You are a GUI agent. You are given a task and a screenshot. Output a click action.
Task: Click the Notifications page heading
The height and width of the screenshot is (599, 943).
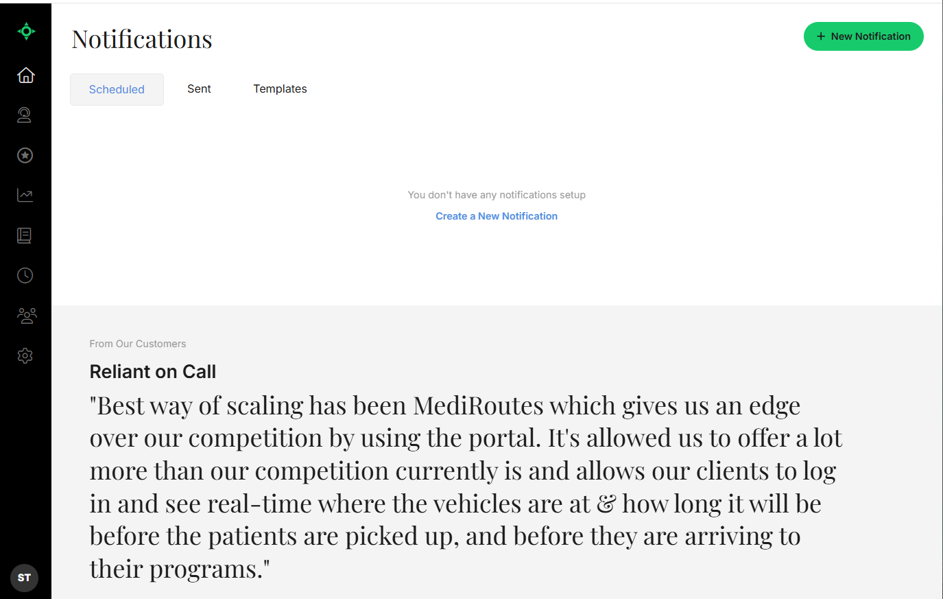tap(142, 39)
